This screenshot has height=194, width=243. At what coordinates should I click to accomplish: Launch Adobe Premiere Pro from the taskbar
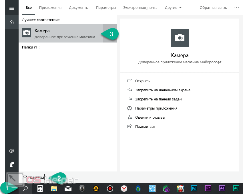[208, 188]
